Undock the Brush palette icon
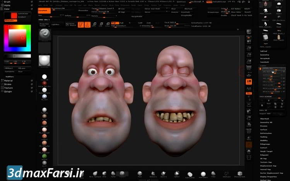This screenshot has width=290, height=181. coord(32,2)
